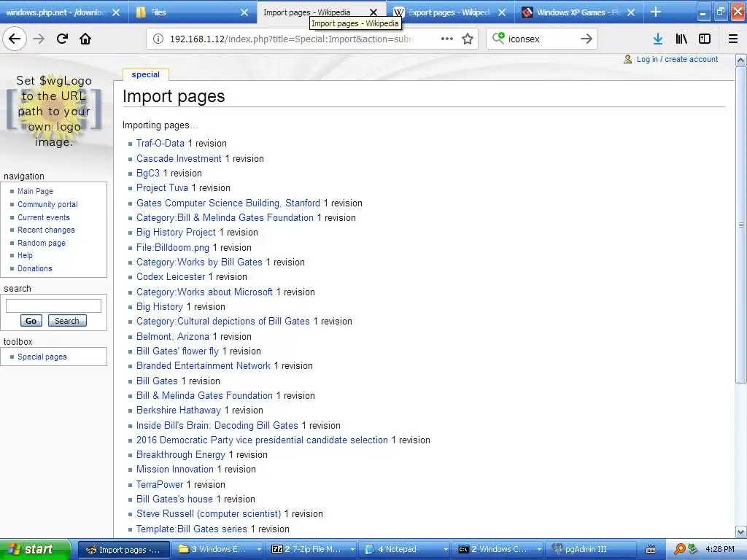Open the browser home page
747x560 pixels.
85,39
